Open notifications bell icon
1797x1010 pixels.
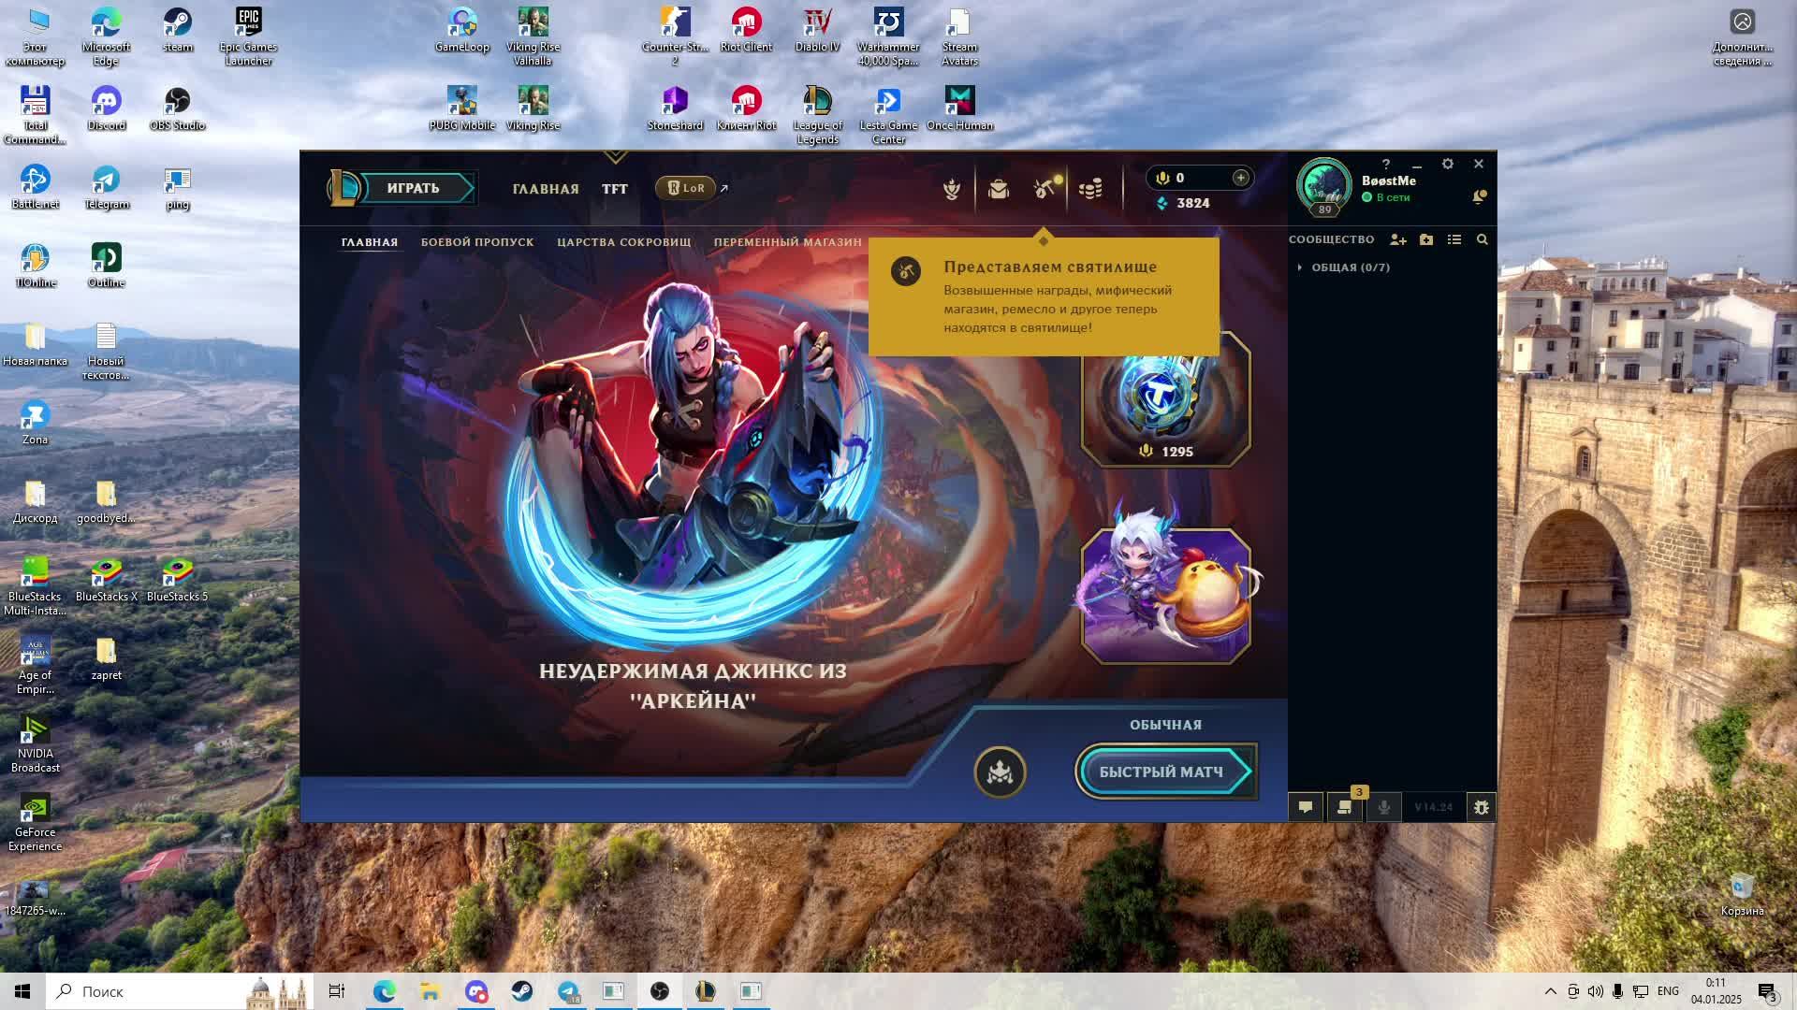[x=1479, y=196]
